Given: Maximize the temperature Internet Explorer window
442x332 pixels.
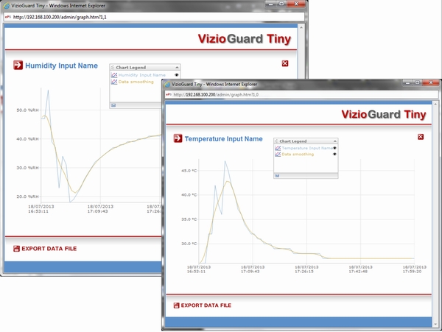Looking at the screenshot, I should (x=417, y=82).
